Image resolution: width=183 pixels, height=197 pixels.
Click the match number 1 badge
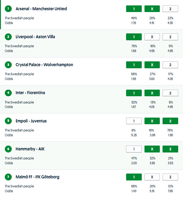8,9
